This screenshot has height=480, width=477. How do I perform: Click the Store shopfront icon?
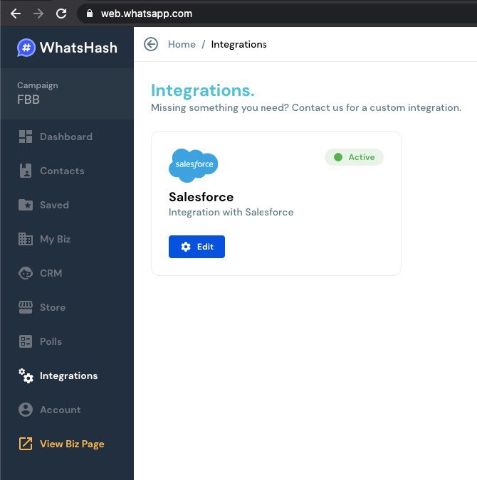(x=26, y=307)
